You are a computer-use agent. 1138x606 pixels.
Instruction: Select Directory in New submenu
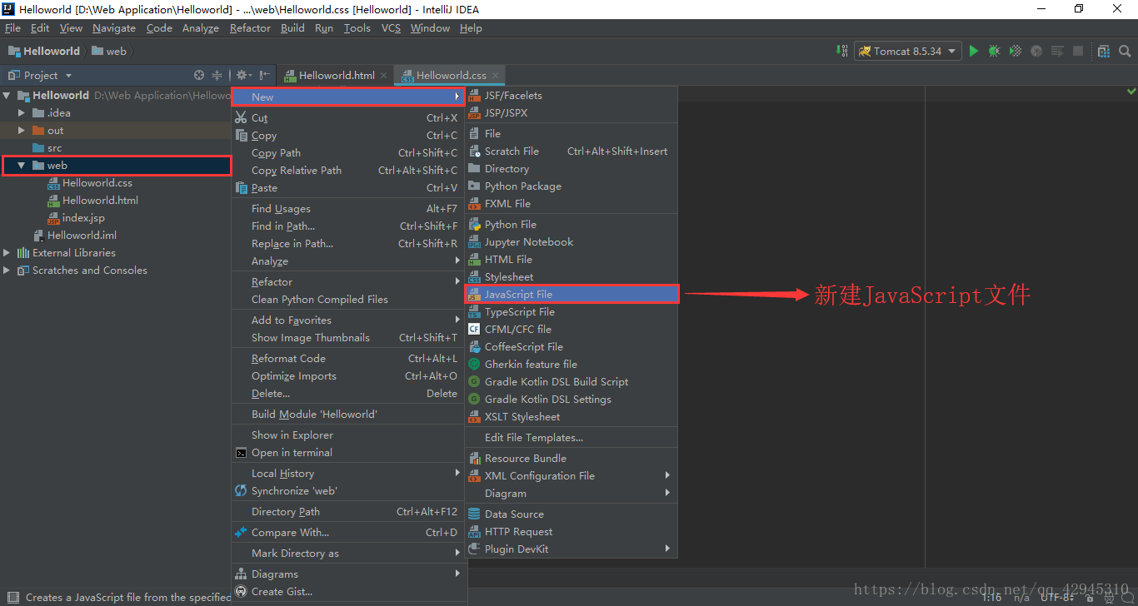[x=571, y=169]
